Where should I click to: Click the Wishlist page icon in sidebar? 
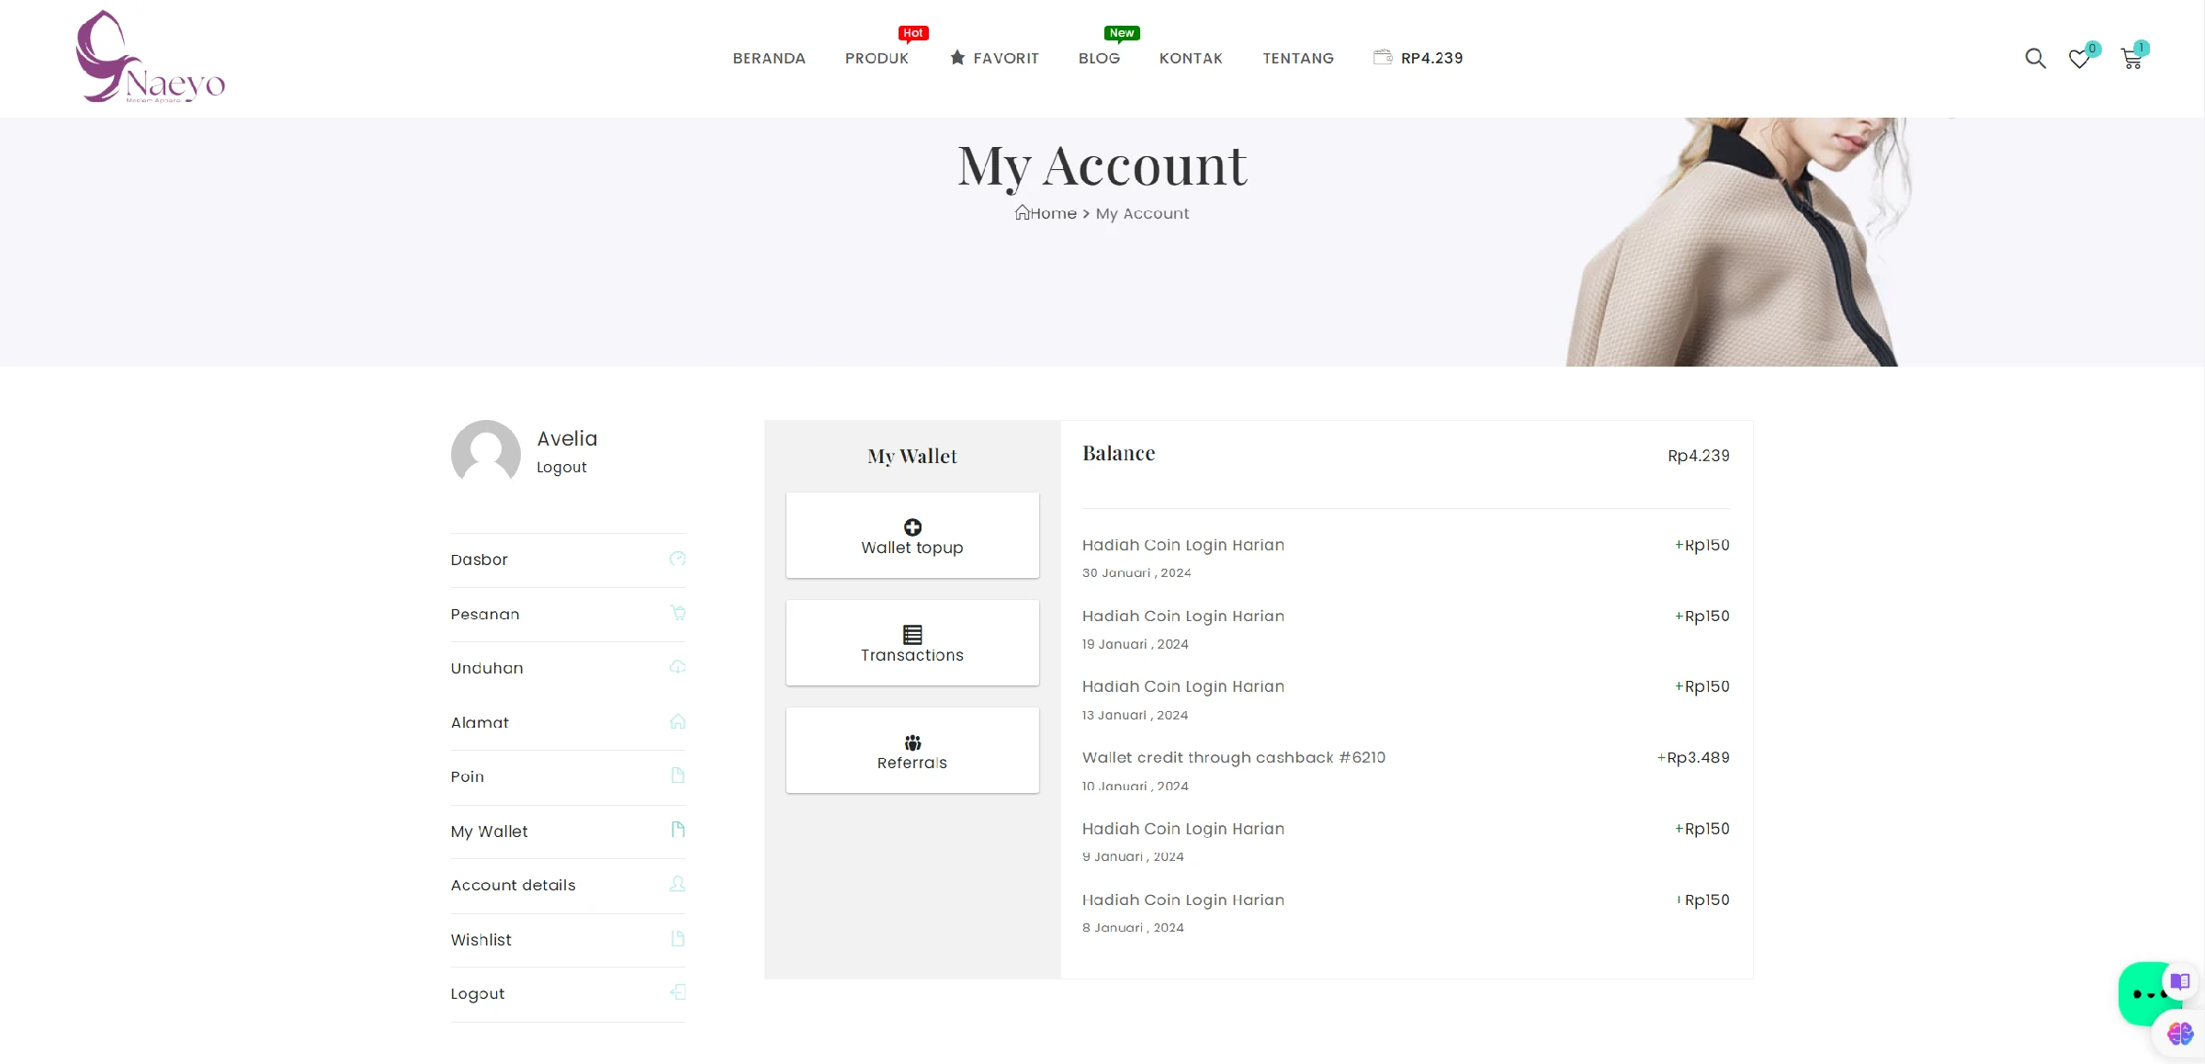pyautogui.click(x=678, y=938)
